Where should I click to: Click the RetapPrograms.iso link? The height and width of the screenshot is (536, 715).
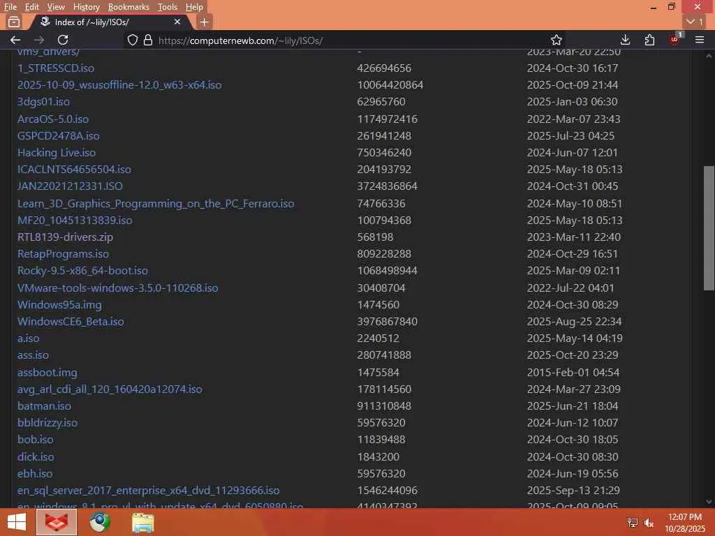coord(63,254)
